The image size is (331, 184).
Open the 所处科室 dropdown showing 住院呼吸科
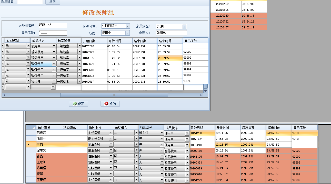click(127, 26)
